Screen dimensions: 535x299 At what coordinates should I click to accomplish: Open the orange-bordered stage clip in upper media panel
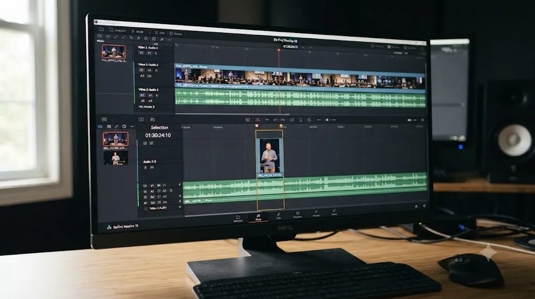(113, 52)
